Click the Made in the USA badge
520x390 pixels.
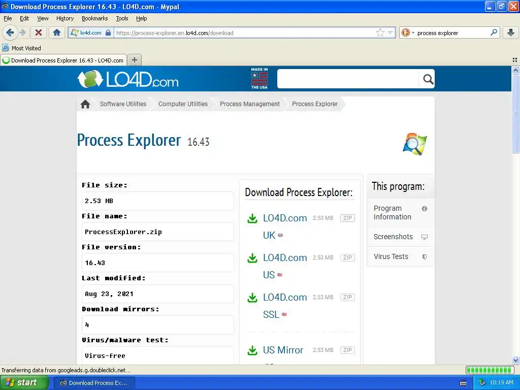pos(259,78)
